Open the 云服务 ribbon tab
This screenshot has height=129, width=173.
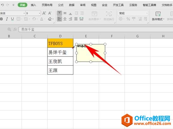tap(133, 5)
